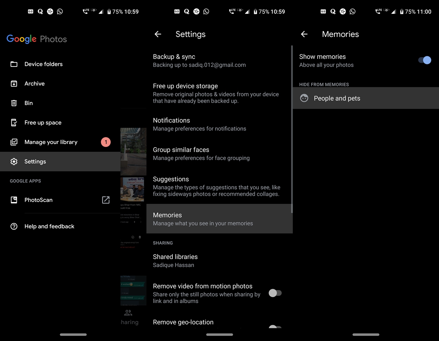The height and width of the screenshot is (341, 439).
Task: Open Free up device storage option
Action: 219,93
